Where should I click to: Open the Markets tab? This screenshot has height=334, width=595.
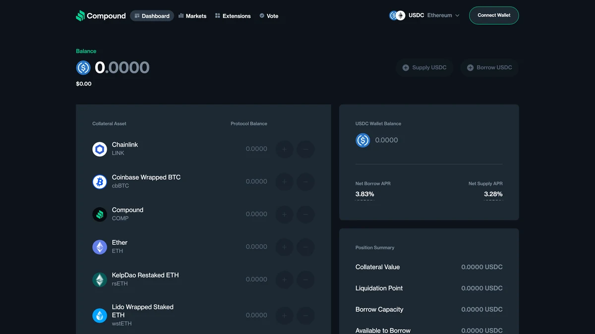(192, 16)
